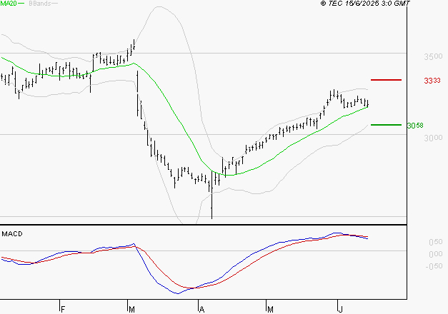
Task: Click the MACD 0.00 axis label
Action: pyautogui.click(x=436, y=254)
